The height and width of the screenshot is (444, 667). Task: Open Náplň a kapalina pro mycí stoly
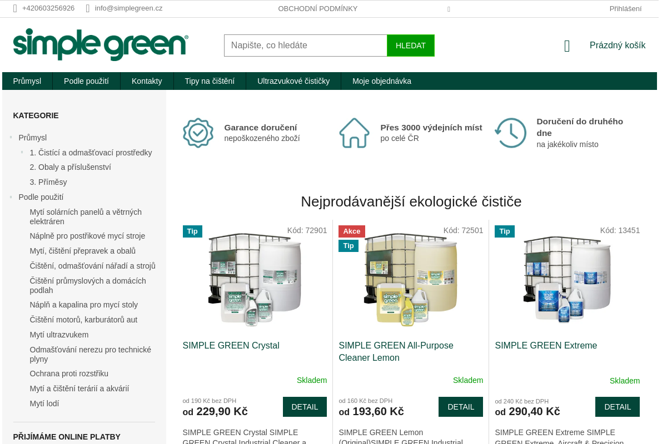(84, 305)
